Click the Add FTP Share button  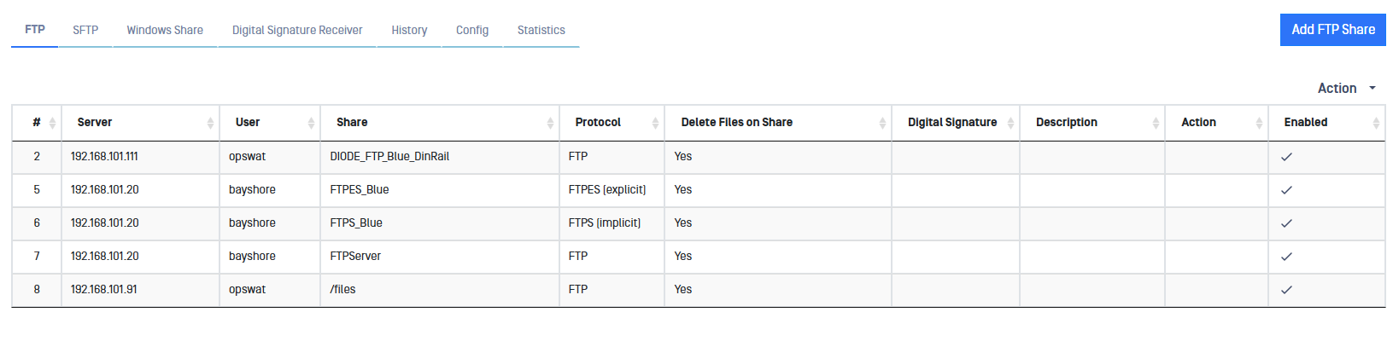tap(1332, 30)
